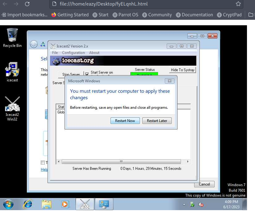
Task: Click the icecast.org banner logo
Action: [x=73, y=61]
